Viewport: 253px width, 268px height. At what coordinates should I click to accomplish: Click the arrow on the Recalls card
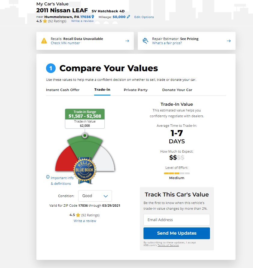tap(127, 41)
